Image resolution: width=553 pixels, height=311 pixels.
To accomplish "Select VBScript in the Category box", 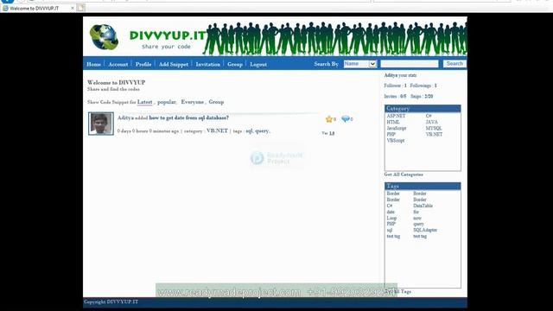I will [396, 141].
